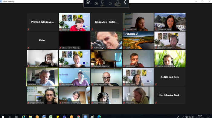Open the Zoom app in the taskbar
The image size is (212, 118).
click(x=85, y=117)
